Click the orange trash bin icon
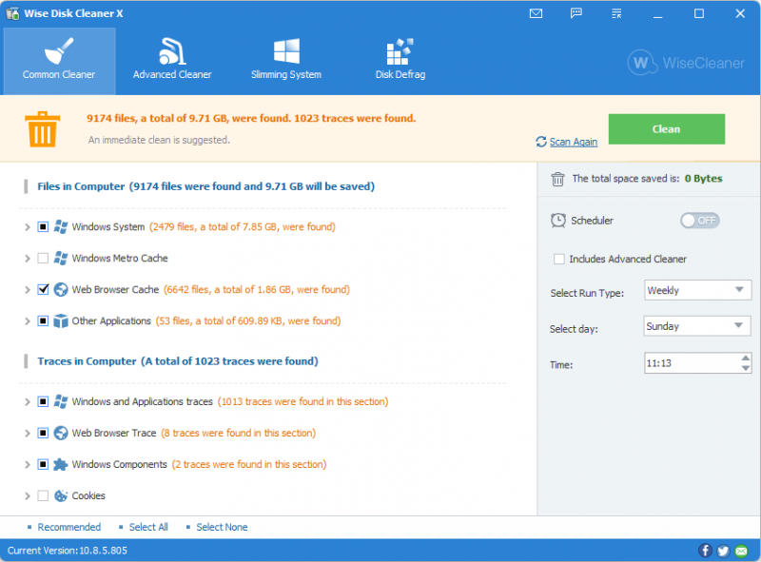Viewport: 761px width, 562px height. pyautogui.click(x=42, y=129)
